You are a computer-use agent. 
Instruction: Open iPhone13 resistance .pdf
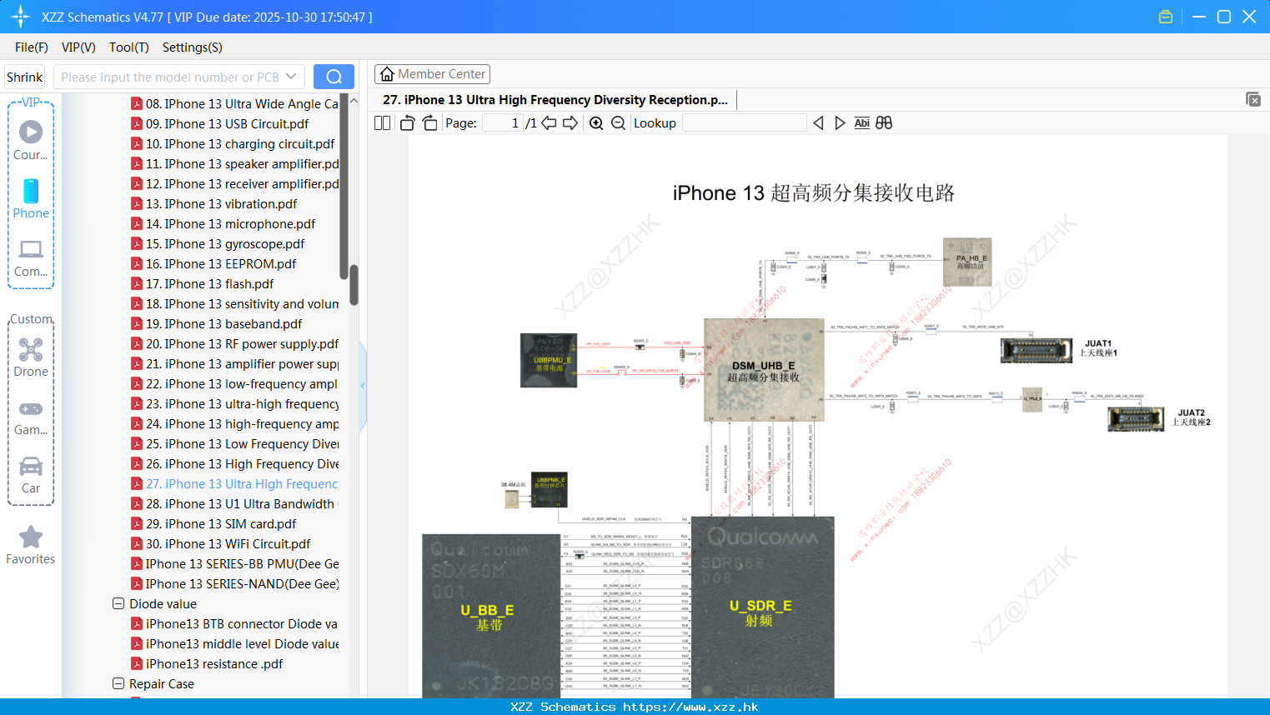(x=207, y=663)
